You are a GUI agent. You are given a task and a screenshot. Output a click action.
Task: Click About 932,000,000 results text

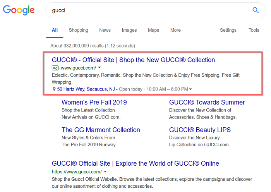point(93,46)
